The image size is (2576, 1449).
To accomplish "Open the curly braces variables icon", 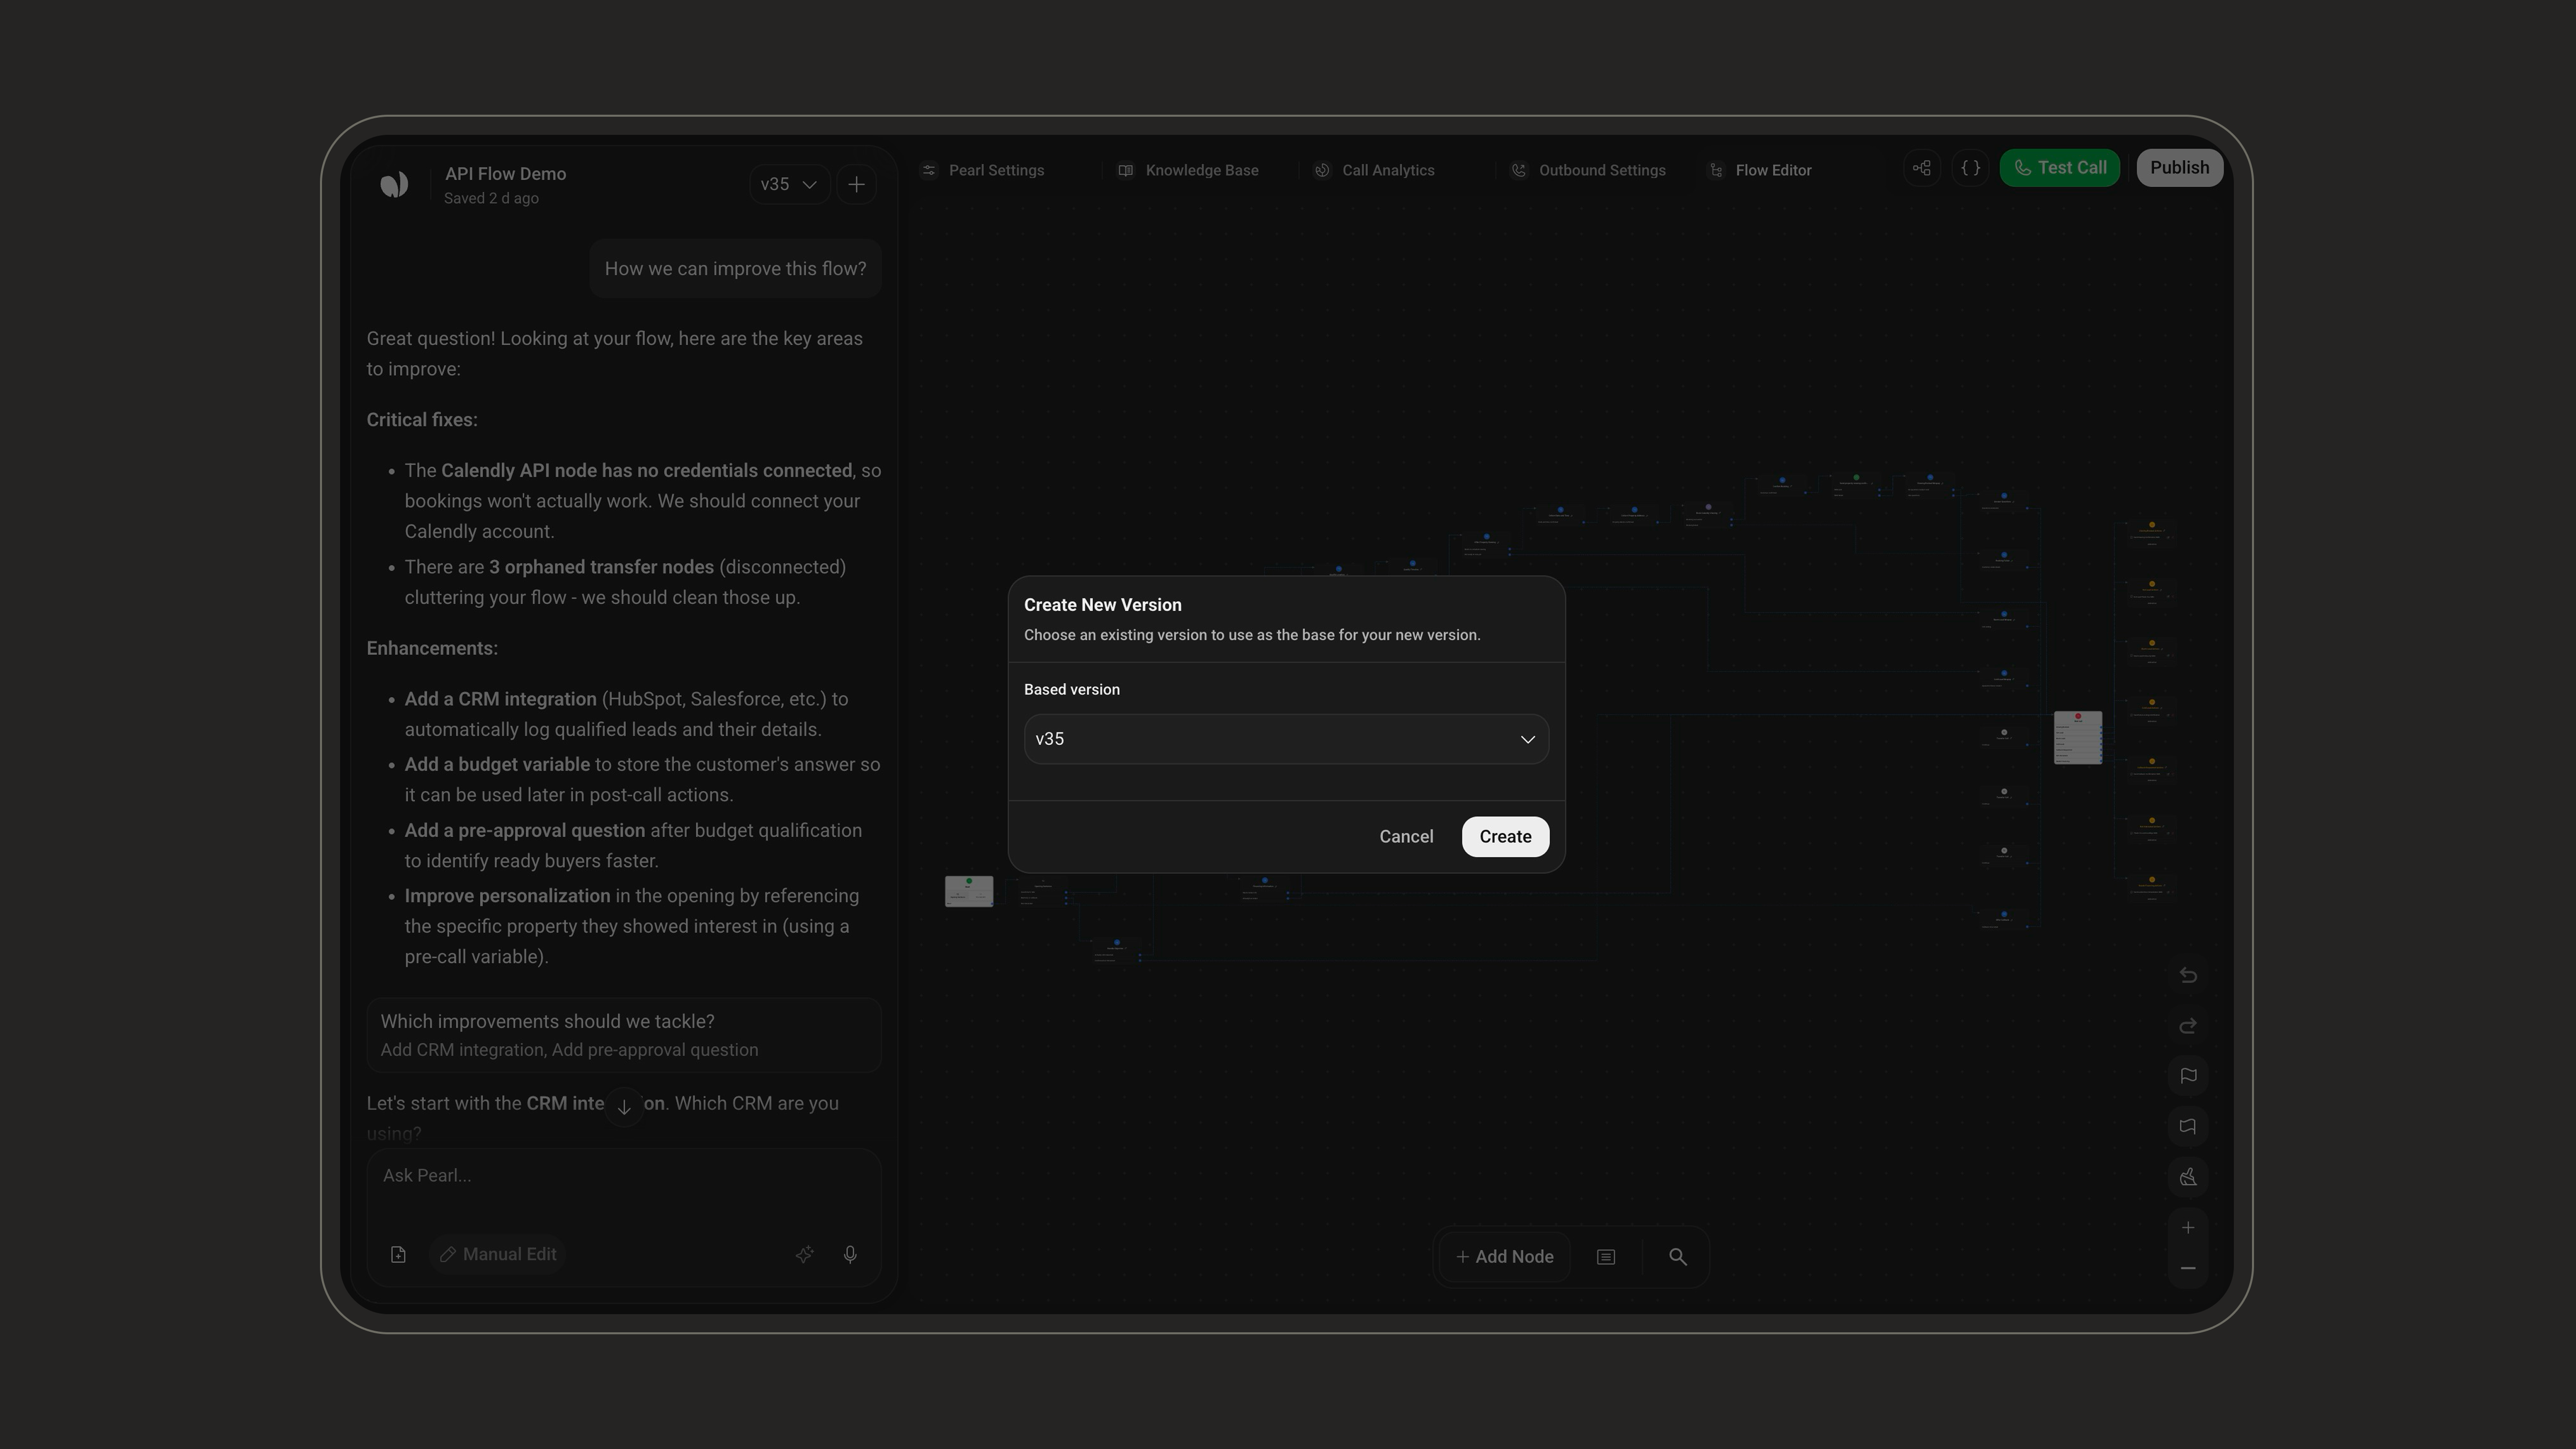I will coord(1970,168).
